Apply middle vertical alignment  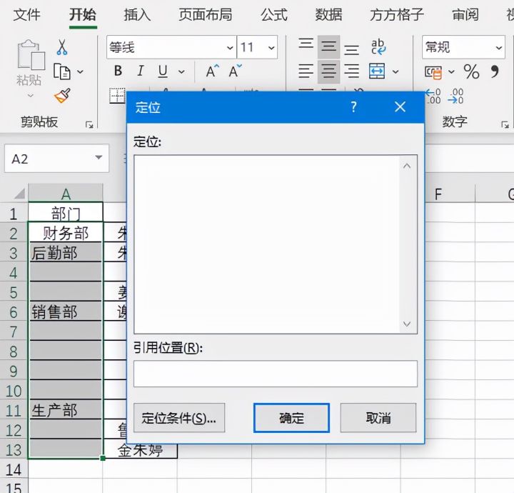(328, 47)
